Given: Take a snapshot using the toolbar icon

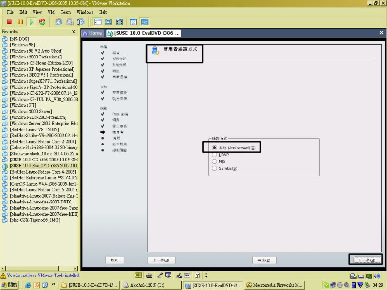Looking at the screenshot, I should (x=59, y=22).
